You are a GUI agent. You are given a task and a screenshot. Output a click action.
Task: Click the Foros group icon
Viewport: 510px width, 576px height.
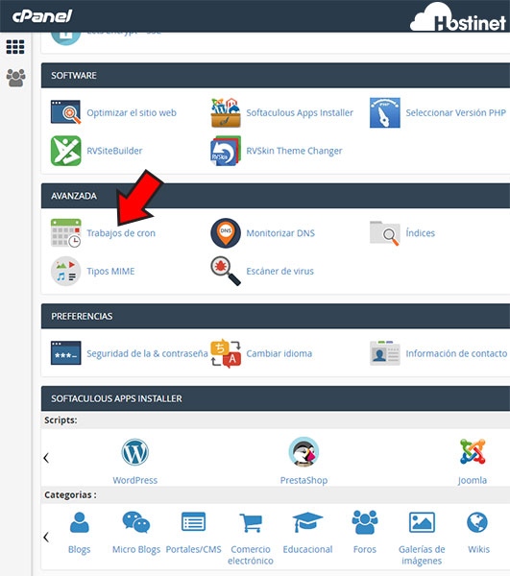point(365,522)
